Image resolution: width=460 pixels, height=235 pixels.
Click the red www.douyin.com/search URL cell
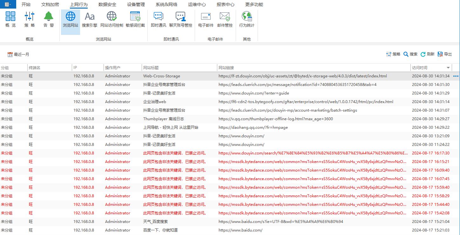[x=313, y=153]
